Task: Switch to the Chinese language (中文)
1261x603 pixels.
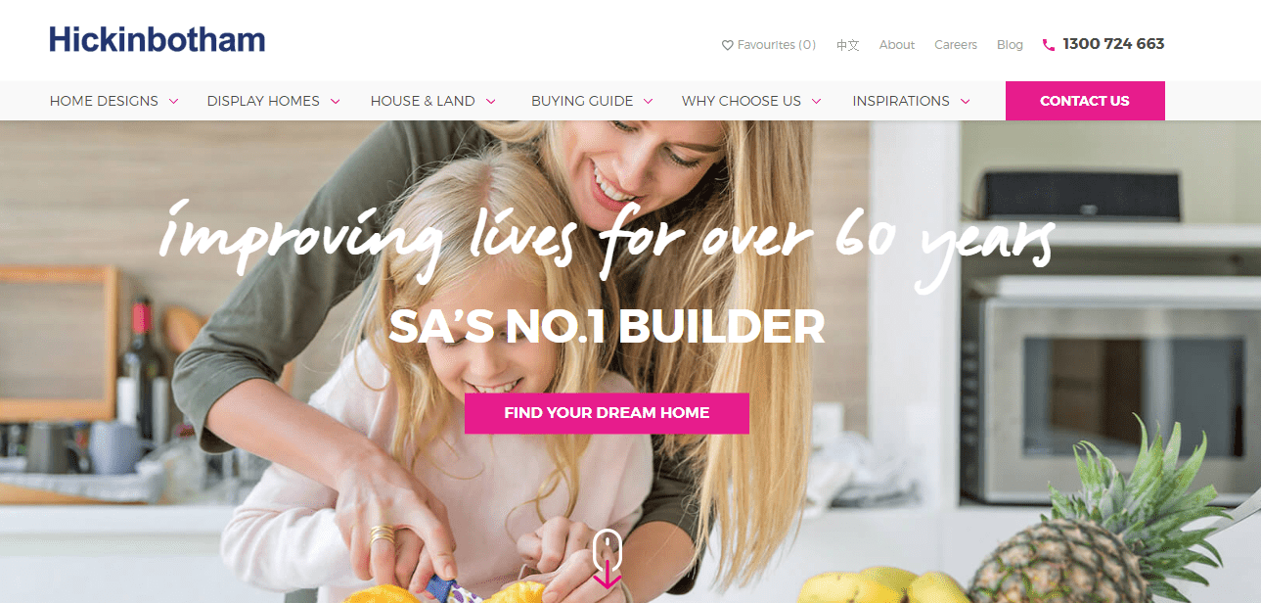Action: (847, 45)
